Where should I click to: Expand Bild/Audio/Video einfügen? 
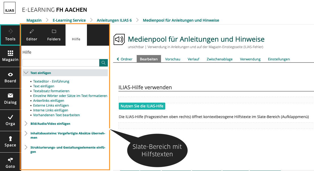pyautogui.click(x=26, y=123)
